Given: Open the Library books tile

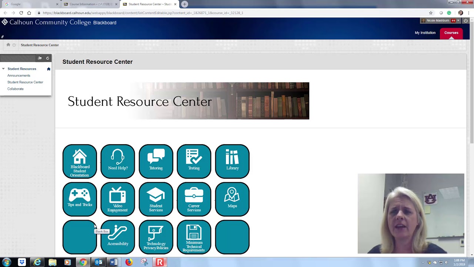Looking at the screenshot, I should (x=232, y=161).
